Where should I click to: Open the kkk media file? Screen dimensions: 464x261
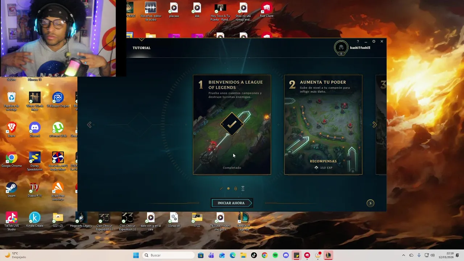[x=197, y=10]
